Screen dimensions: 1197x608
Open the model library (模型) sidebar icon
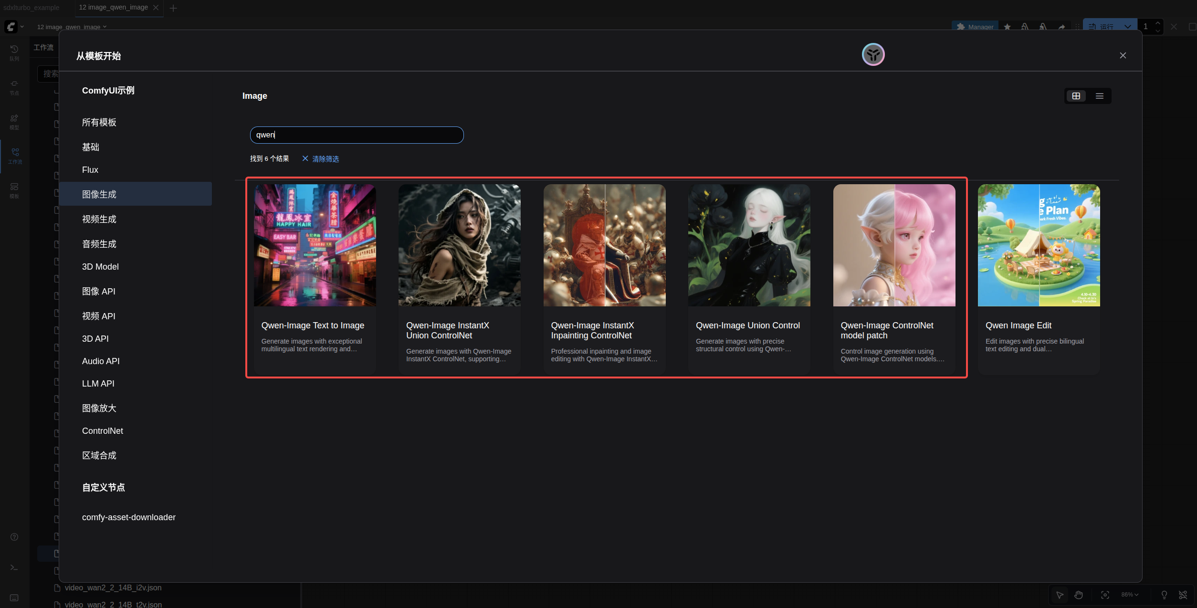(14, 122)
